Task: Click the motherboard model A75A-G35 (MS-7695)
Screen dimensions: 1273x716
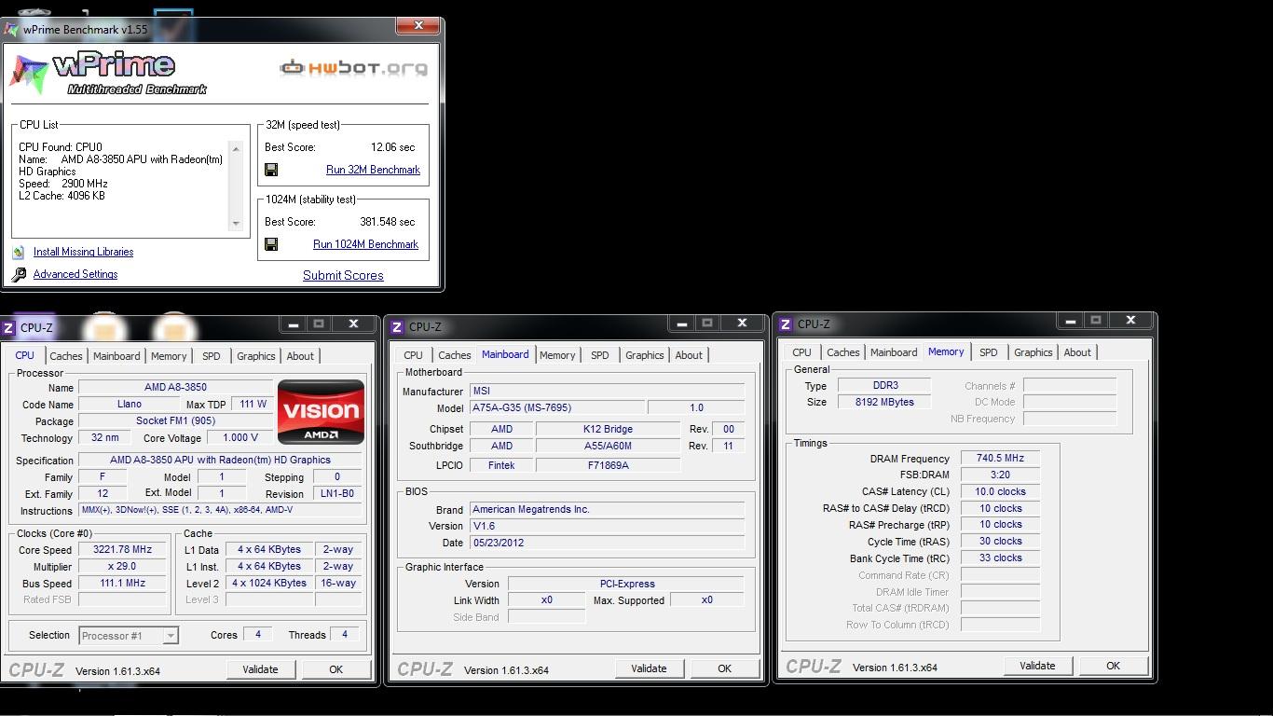Action: [x=556, y=407]
